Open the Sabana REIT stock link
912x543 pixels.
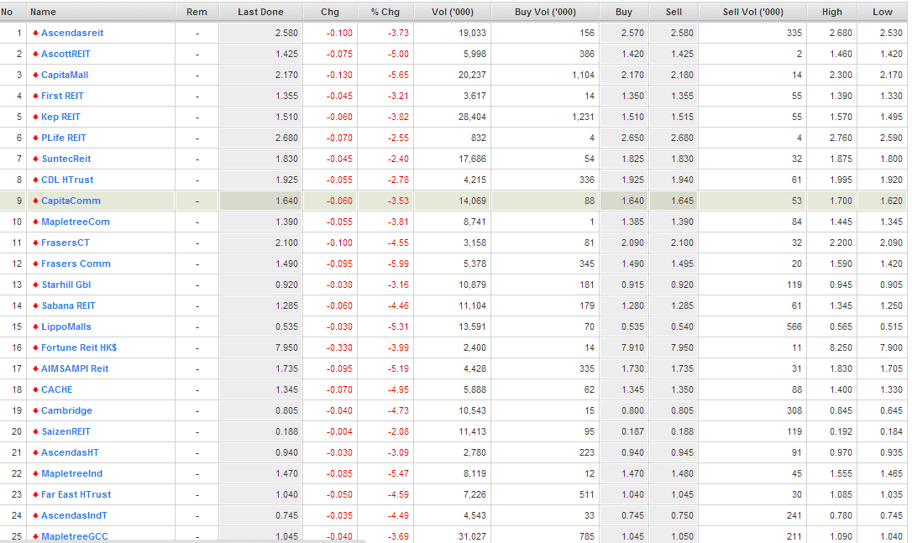[x=69, y=305]
